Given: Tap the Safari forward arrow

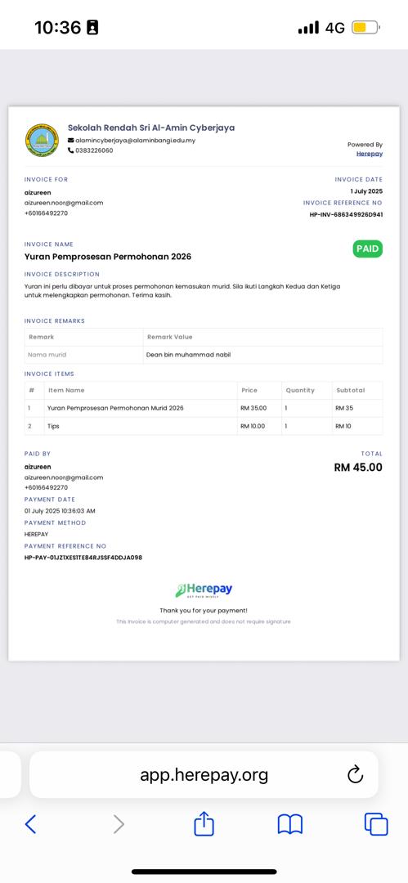Looking at the screenshot, I should click(119, 824).
